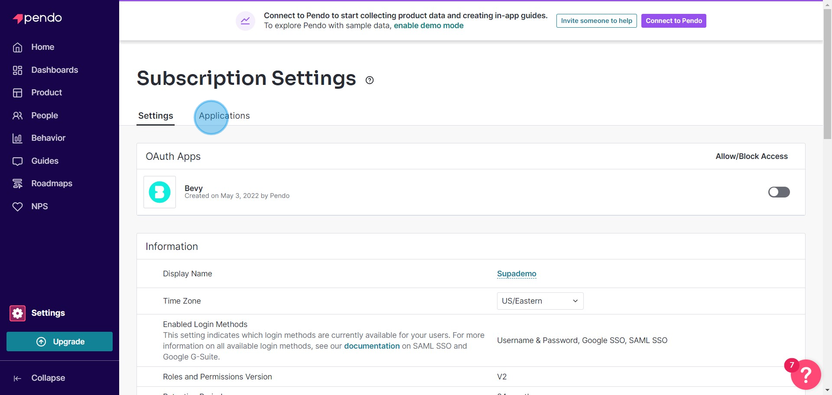Click the Bevy app name
Viewport: 832px width, 395px height.
(193, 188)
